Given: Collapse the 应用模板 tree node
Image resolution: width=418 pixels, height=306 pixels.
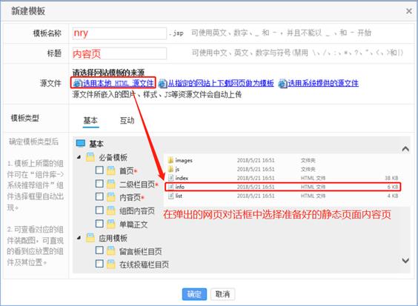Looking at the screenshot, I should coord(79,237).
